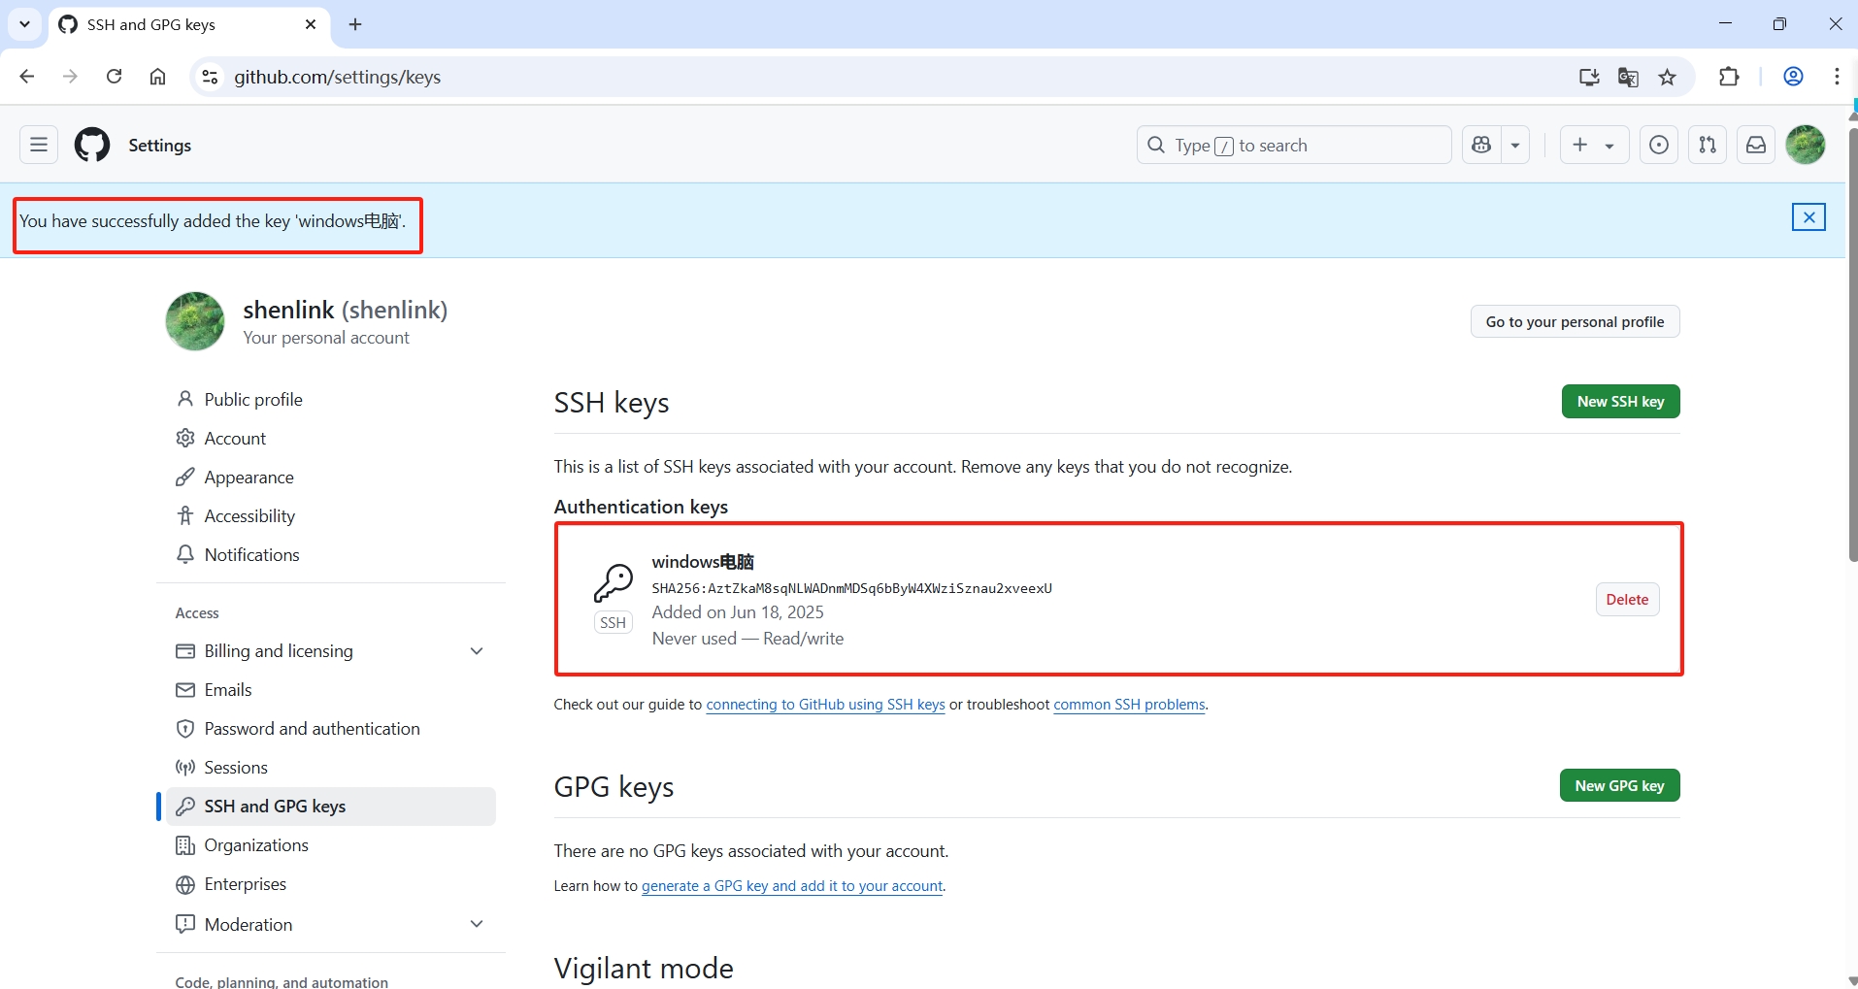This screenshot has height=989, width=1858.
Task: Expand the Billing and licensing section
Action: [x=477, y=651]
